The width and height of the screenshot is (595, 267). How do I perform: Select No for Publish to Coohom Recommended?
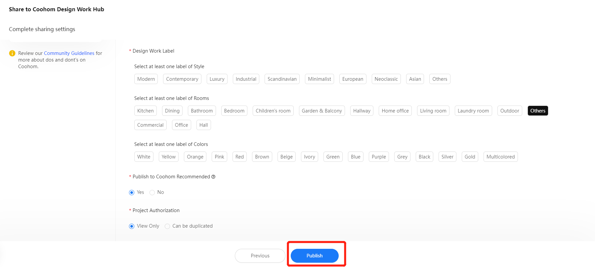pyautogui.click(x=152, y=193)
